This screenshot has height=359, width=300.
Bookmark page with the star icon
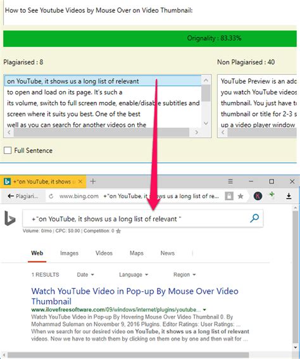241,196
